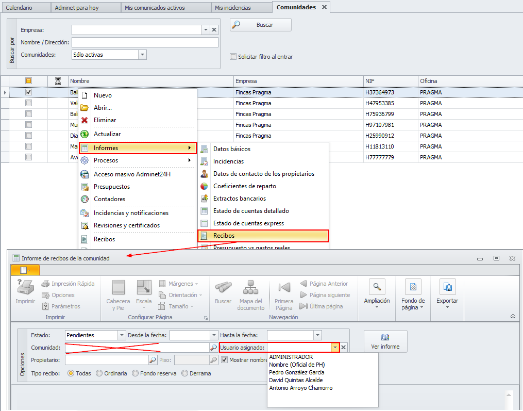Click the Propietario input field
The width and height of the screenshot is (523, 411).
tap(107, 360)
